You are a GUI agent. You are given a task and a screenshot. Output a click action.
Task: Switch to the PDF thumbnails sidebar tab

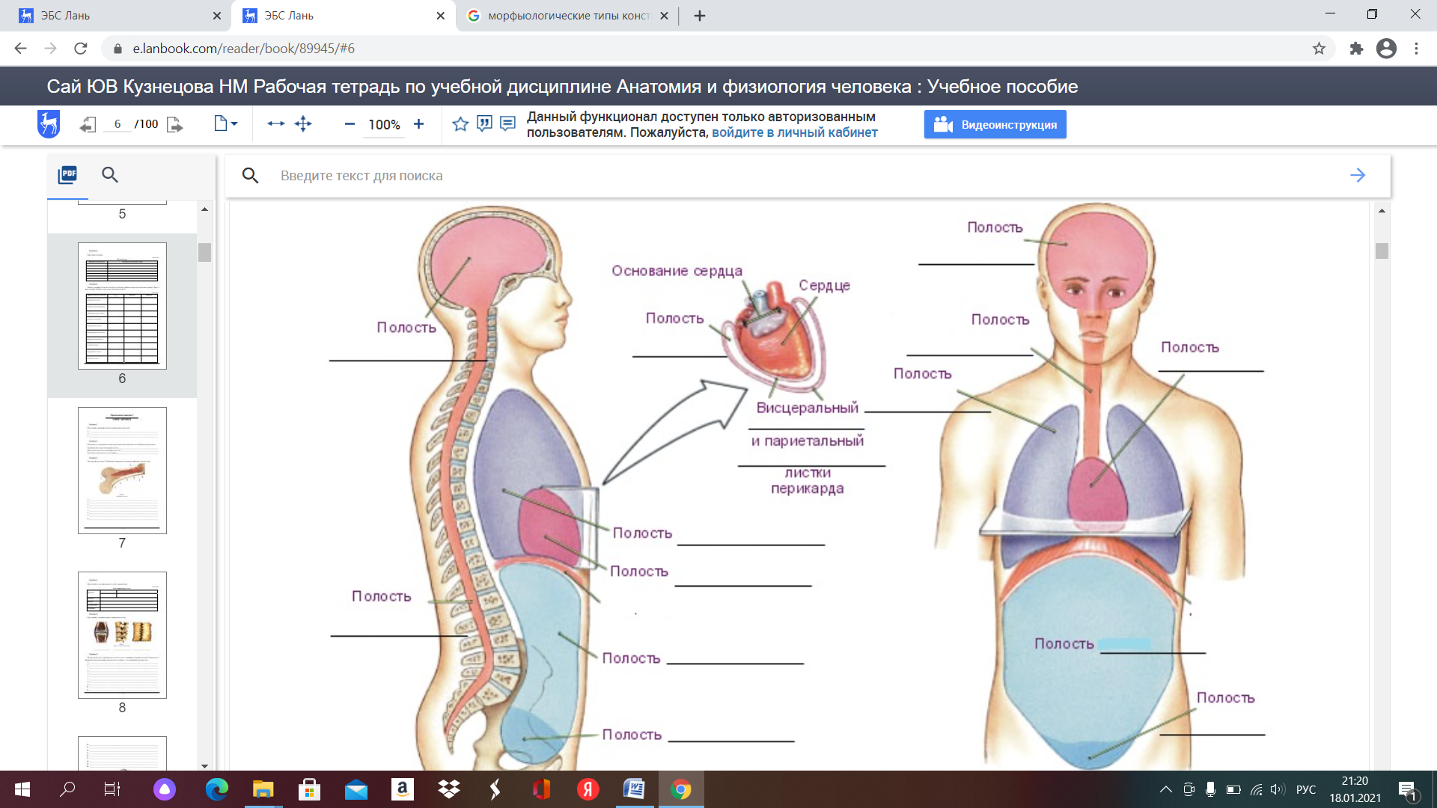coord(67,175)
